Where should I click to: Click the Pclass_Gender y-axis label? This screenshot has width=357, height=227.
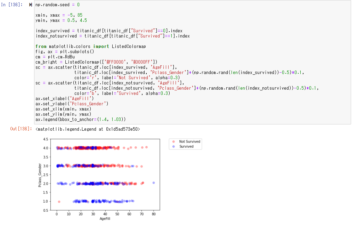pos(40,175)
